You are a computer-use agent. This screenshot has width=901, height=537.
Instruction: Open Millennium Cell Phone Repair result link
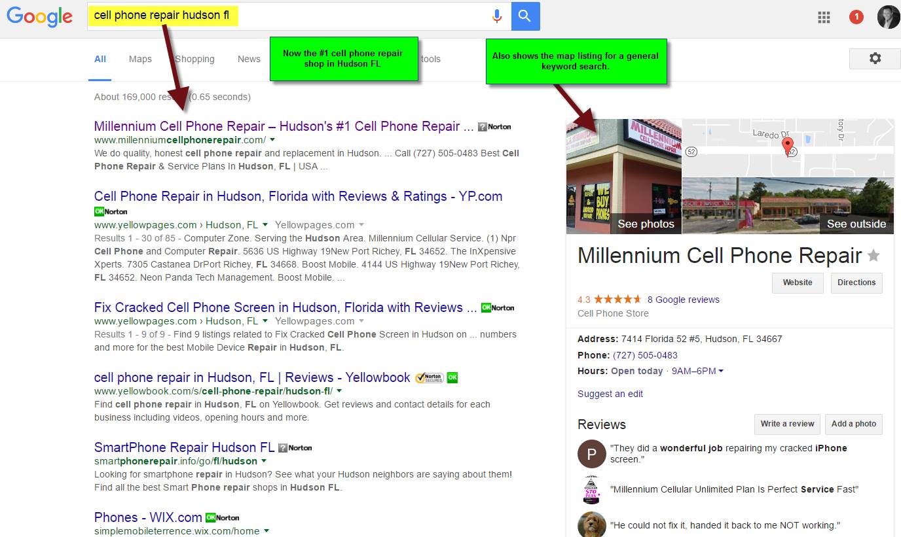[x=284, y=126]
